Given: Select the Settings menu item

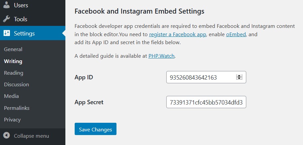Looking at the screenshot, I should click(x=33, y=33).
